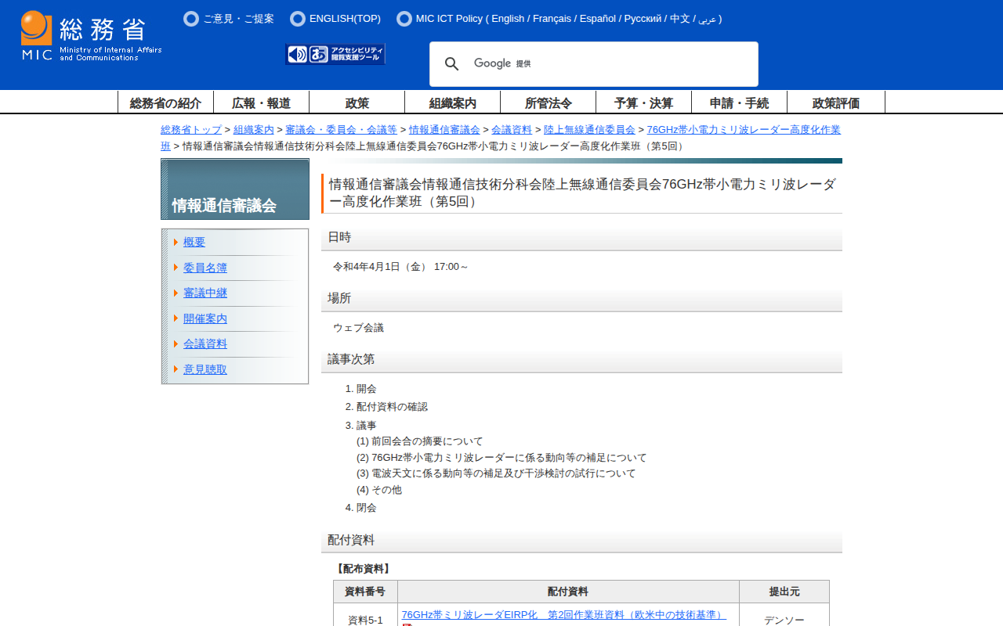Open 意見聴取 in the sidebar
Viewport: 1003px width, 626px height.
(205, 369)
